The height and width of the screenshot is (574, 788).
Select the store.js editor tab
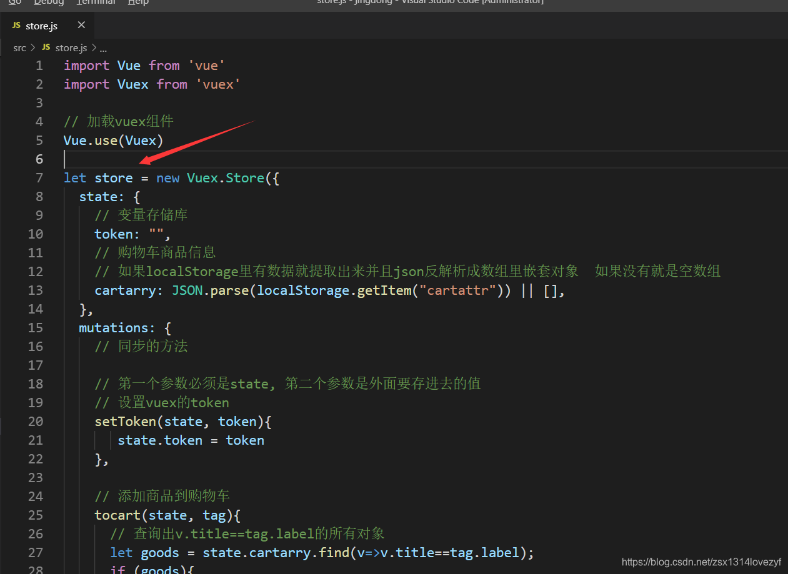pos(47,26)
